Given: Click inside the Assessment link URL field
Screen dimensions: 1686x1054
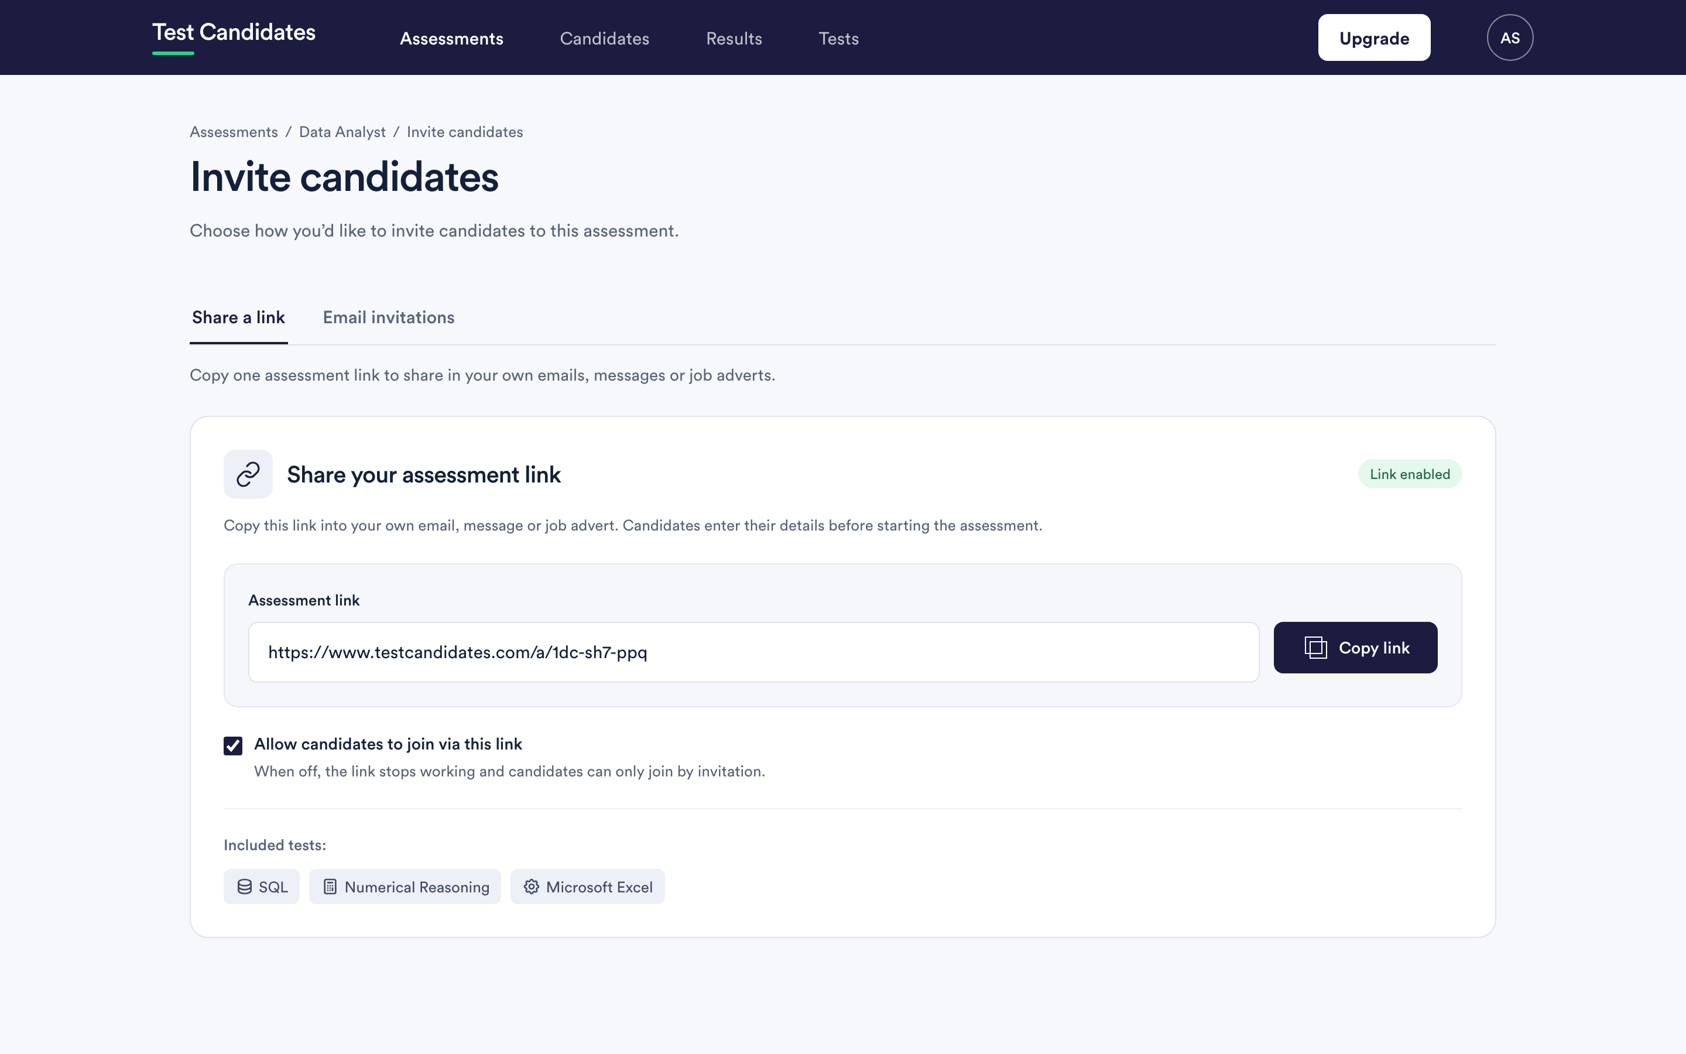Looking at the screenshot, I should coord(753,652).
